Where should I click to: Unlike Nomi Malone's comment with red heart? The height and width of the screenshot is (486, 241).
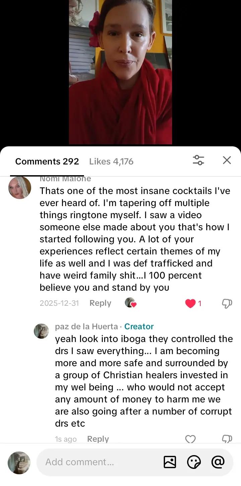coord(190,303)
